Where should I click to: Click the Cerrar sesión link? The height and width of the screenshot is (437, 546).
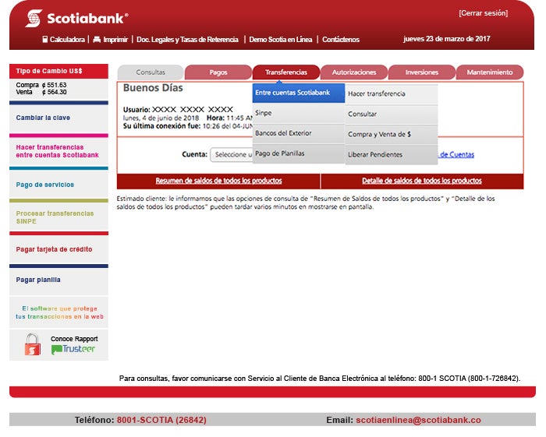coord(483,13)
